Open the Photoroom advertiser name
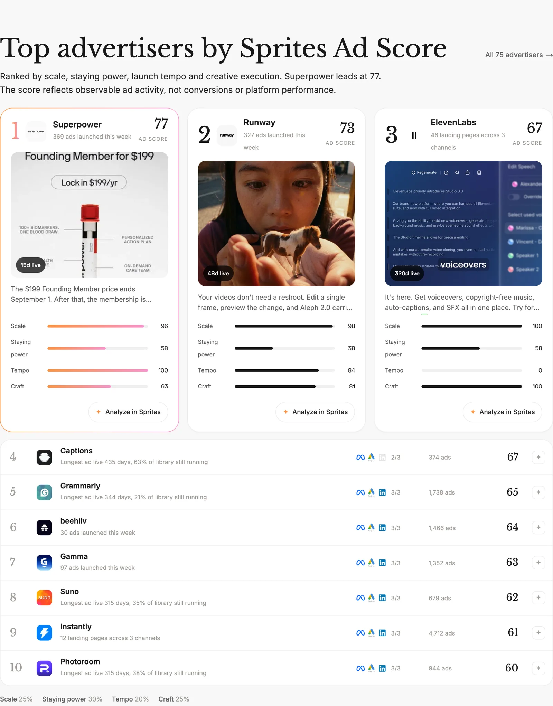This screenshot has height=706, width=553. 80,661
